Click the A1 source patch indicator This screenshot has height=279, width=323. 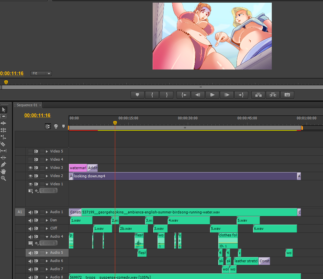(20, 212)
